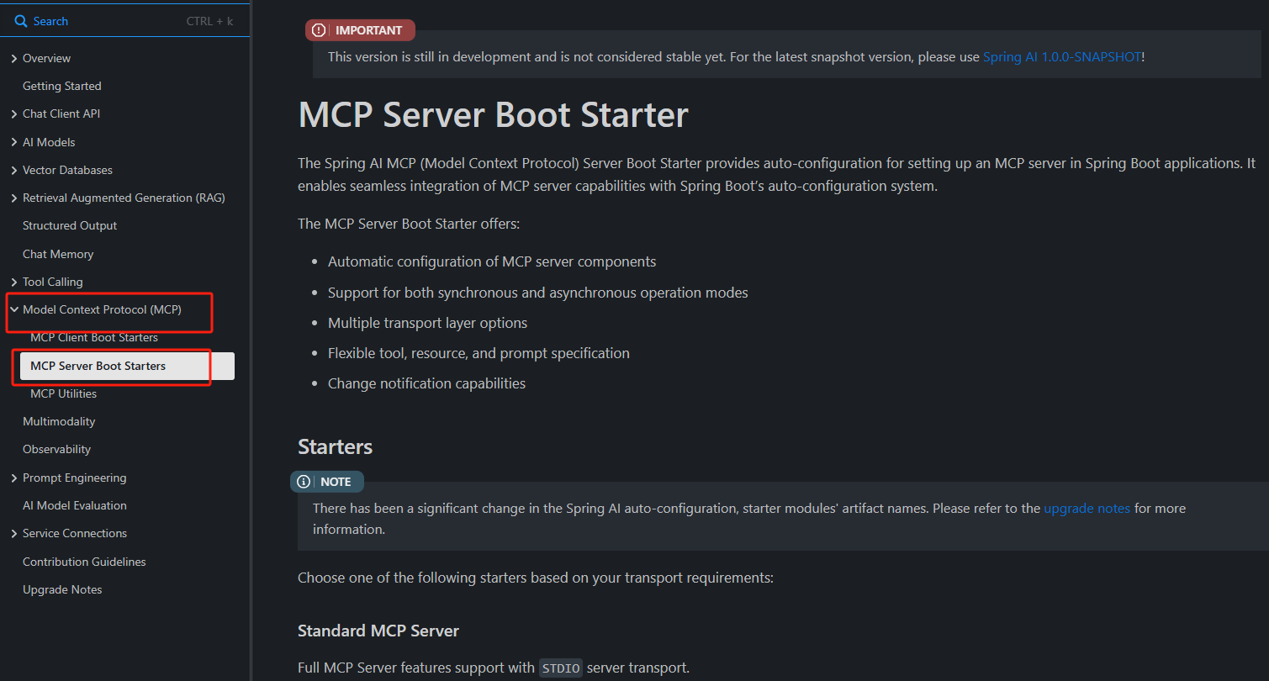Screen dimensions: 1269x681
Task: Click the Starters section heading
Action: (335, 446)
